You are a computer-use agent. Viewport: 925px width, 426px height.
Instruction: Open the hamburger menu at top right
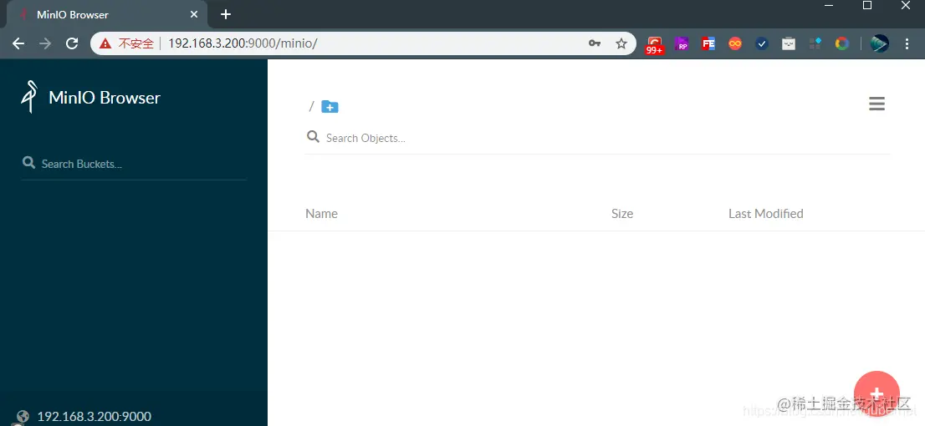[x=876, y=104]
